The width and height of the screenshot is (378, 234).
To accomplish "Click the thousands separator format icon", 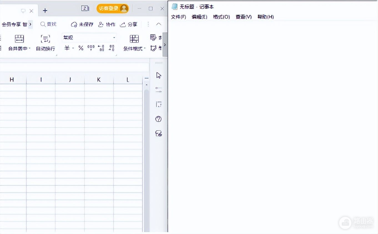I will click(91, 48).
